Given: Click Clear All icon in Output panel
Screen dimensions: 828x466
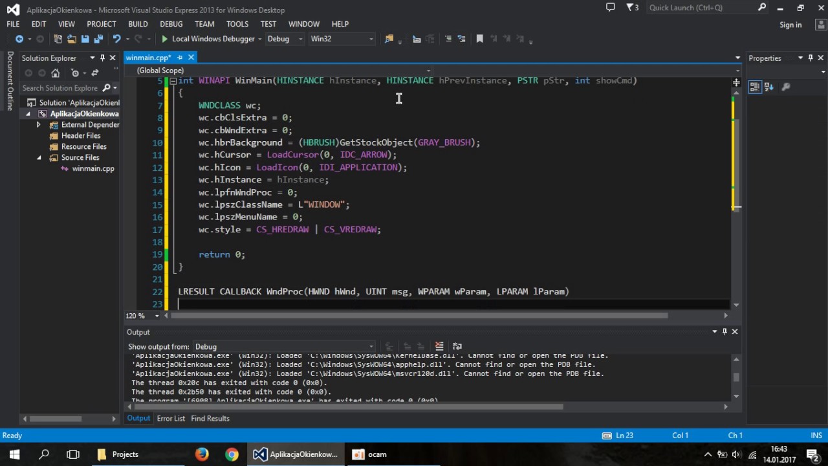Looking at the screenshot, I should pyautogui.click(x=439, y=346).
